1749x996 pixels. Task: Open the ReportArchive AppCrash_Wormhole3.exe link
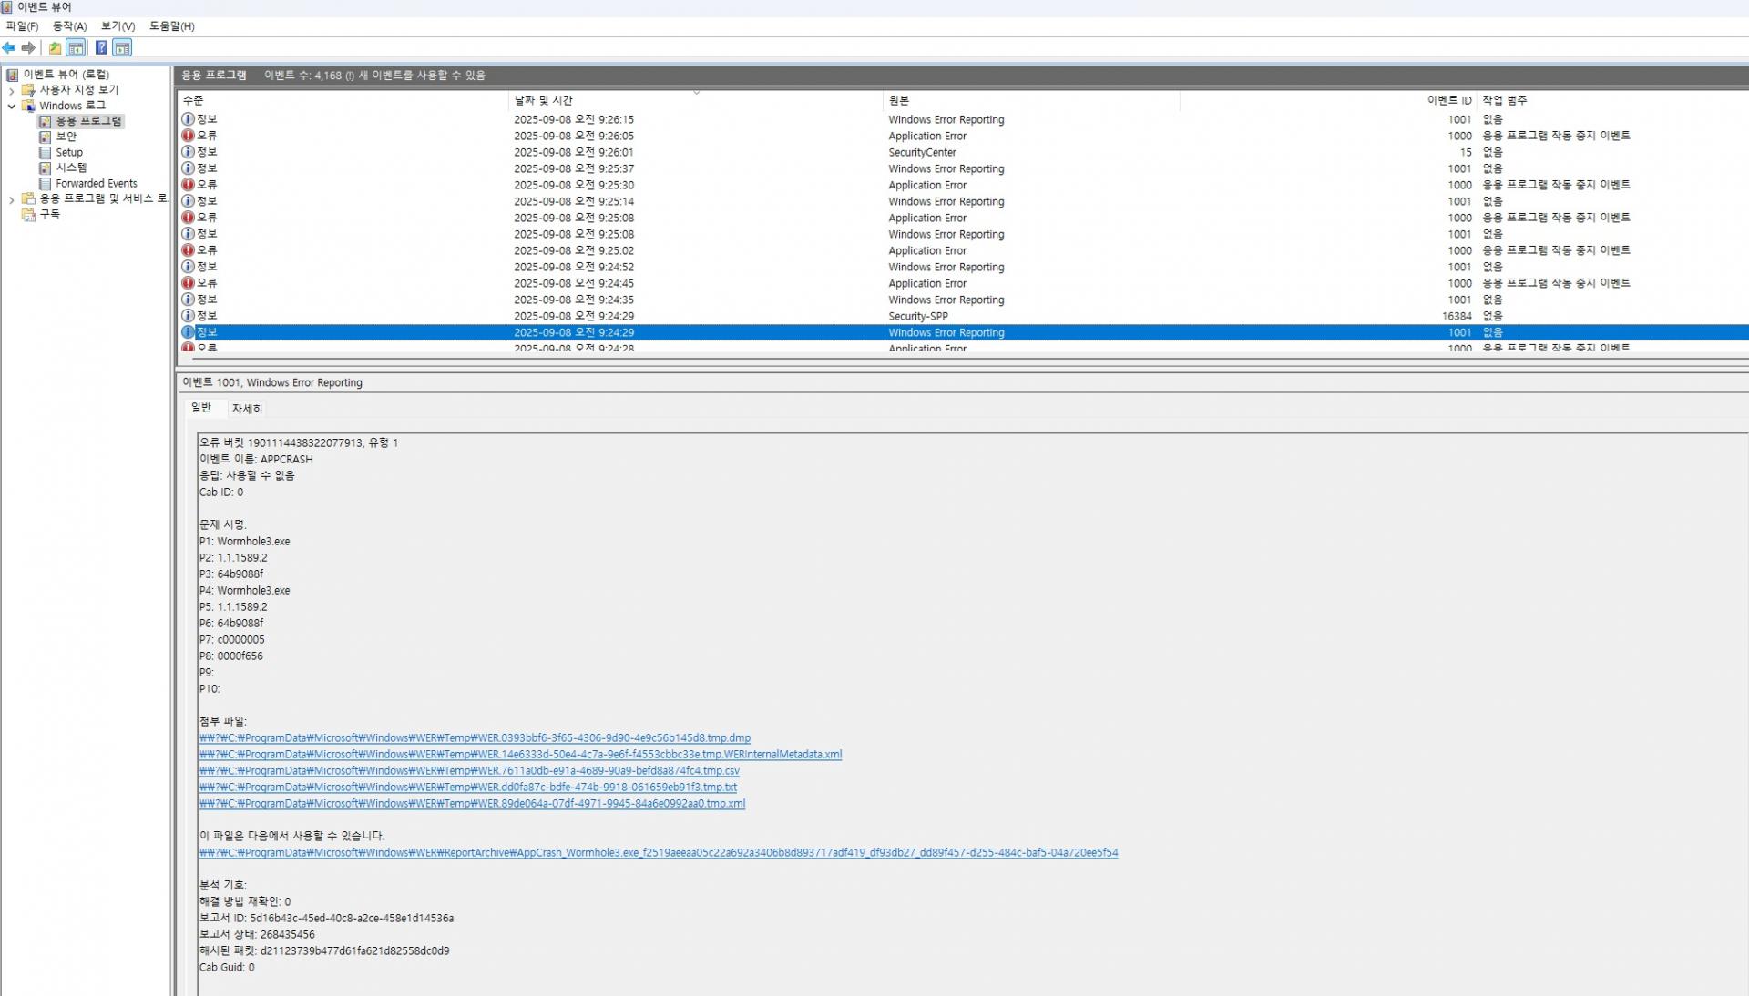658,853
